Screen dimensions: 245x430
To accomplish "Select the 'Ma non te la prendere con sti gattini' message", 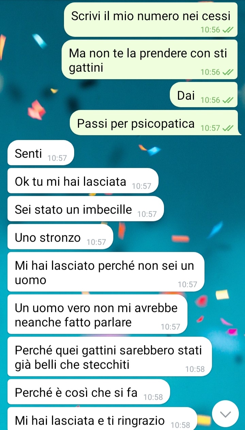I will (149, 59).
